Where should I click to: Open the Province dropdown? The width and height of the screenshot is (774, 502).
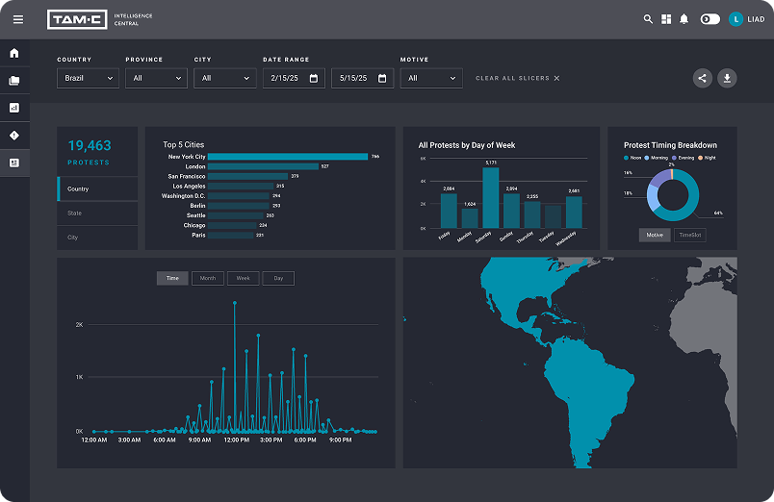[156, 78]
